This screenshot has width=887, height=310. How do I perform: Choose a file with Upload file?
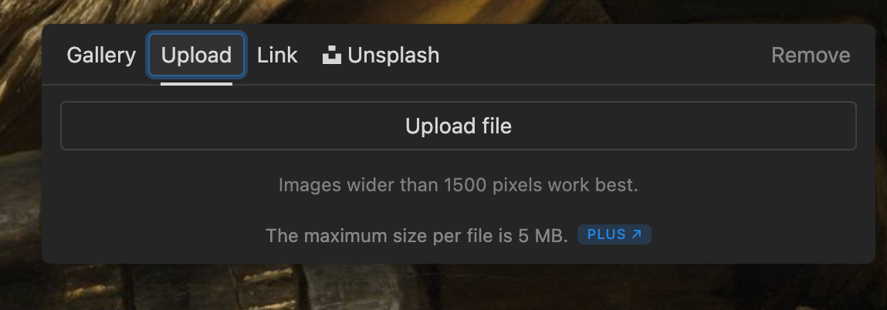click(459, 126)
